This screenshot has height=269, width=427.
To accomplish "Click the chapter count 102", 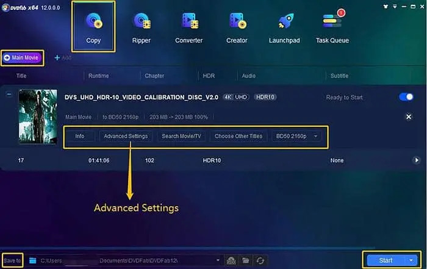I will point(149,160).
